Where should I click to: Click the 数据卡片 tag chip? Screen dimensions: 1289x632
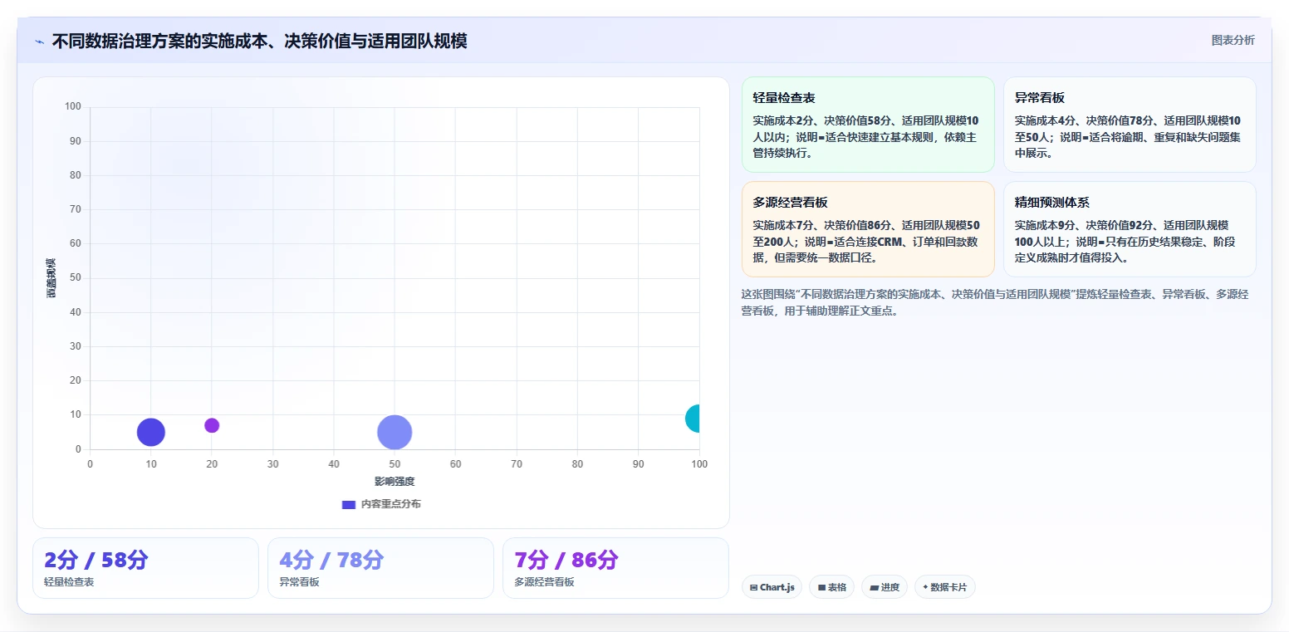[x=944, y=587]
